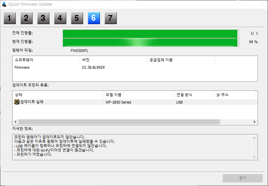Image resolution: width=268 pixels, height=186 pixels.
Task: Select step 5 icon
Action: point(77,18)
